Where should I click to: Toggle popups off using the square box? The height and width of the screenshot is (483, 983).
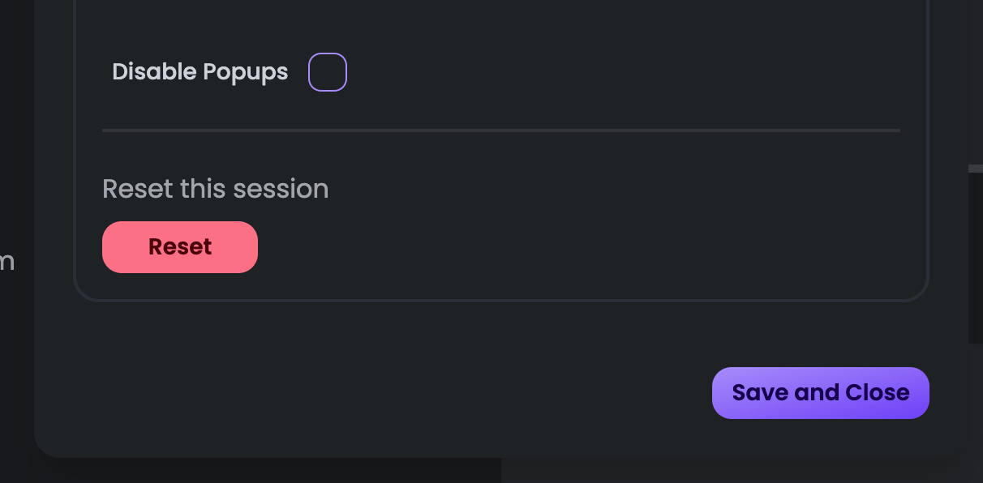click(x=328, y=72)
